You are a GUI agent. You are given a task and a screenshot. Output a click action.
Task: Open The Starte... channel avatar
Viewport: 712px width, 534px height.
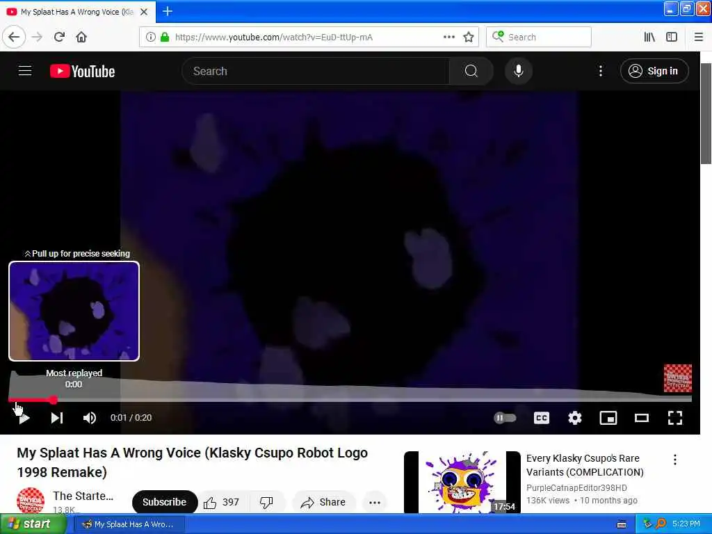(31, 501)
